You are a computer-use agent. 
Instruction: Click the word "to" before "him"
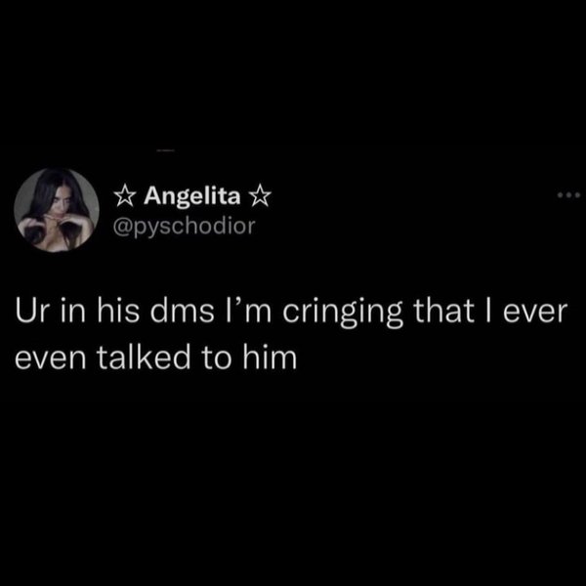pos(217,358)
